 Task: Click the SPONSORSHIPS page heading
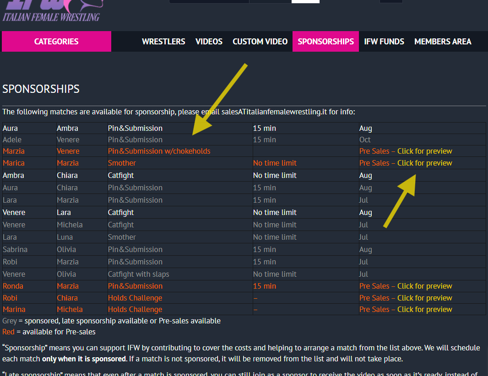pos(41,89)
